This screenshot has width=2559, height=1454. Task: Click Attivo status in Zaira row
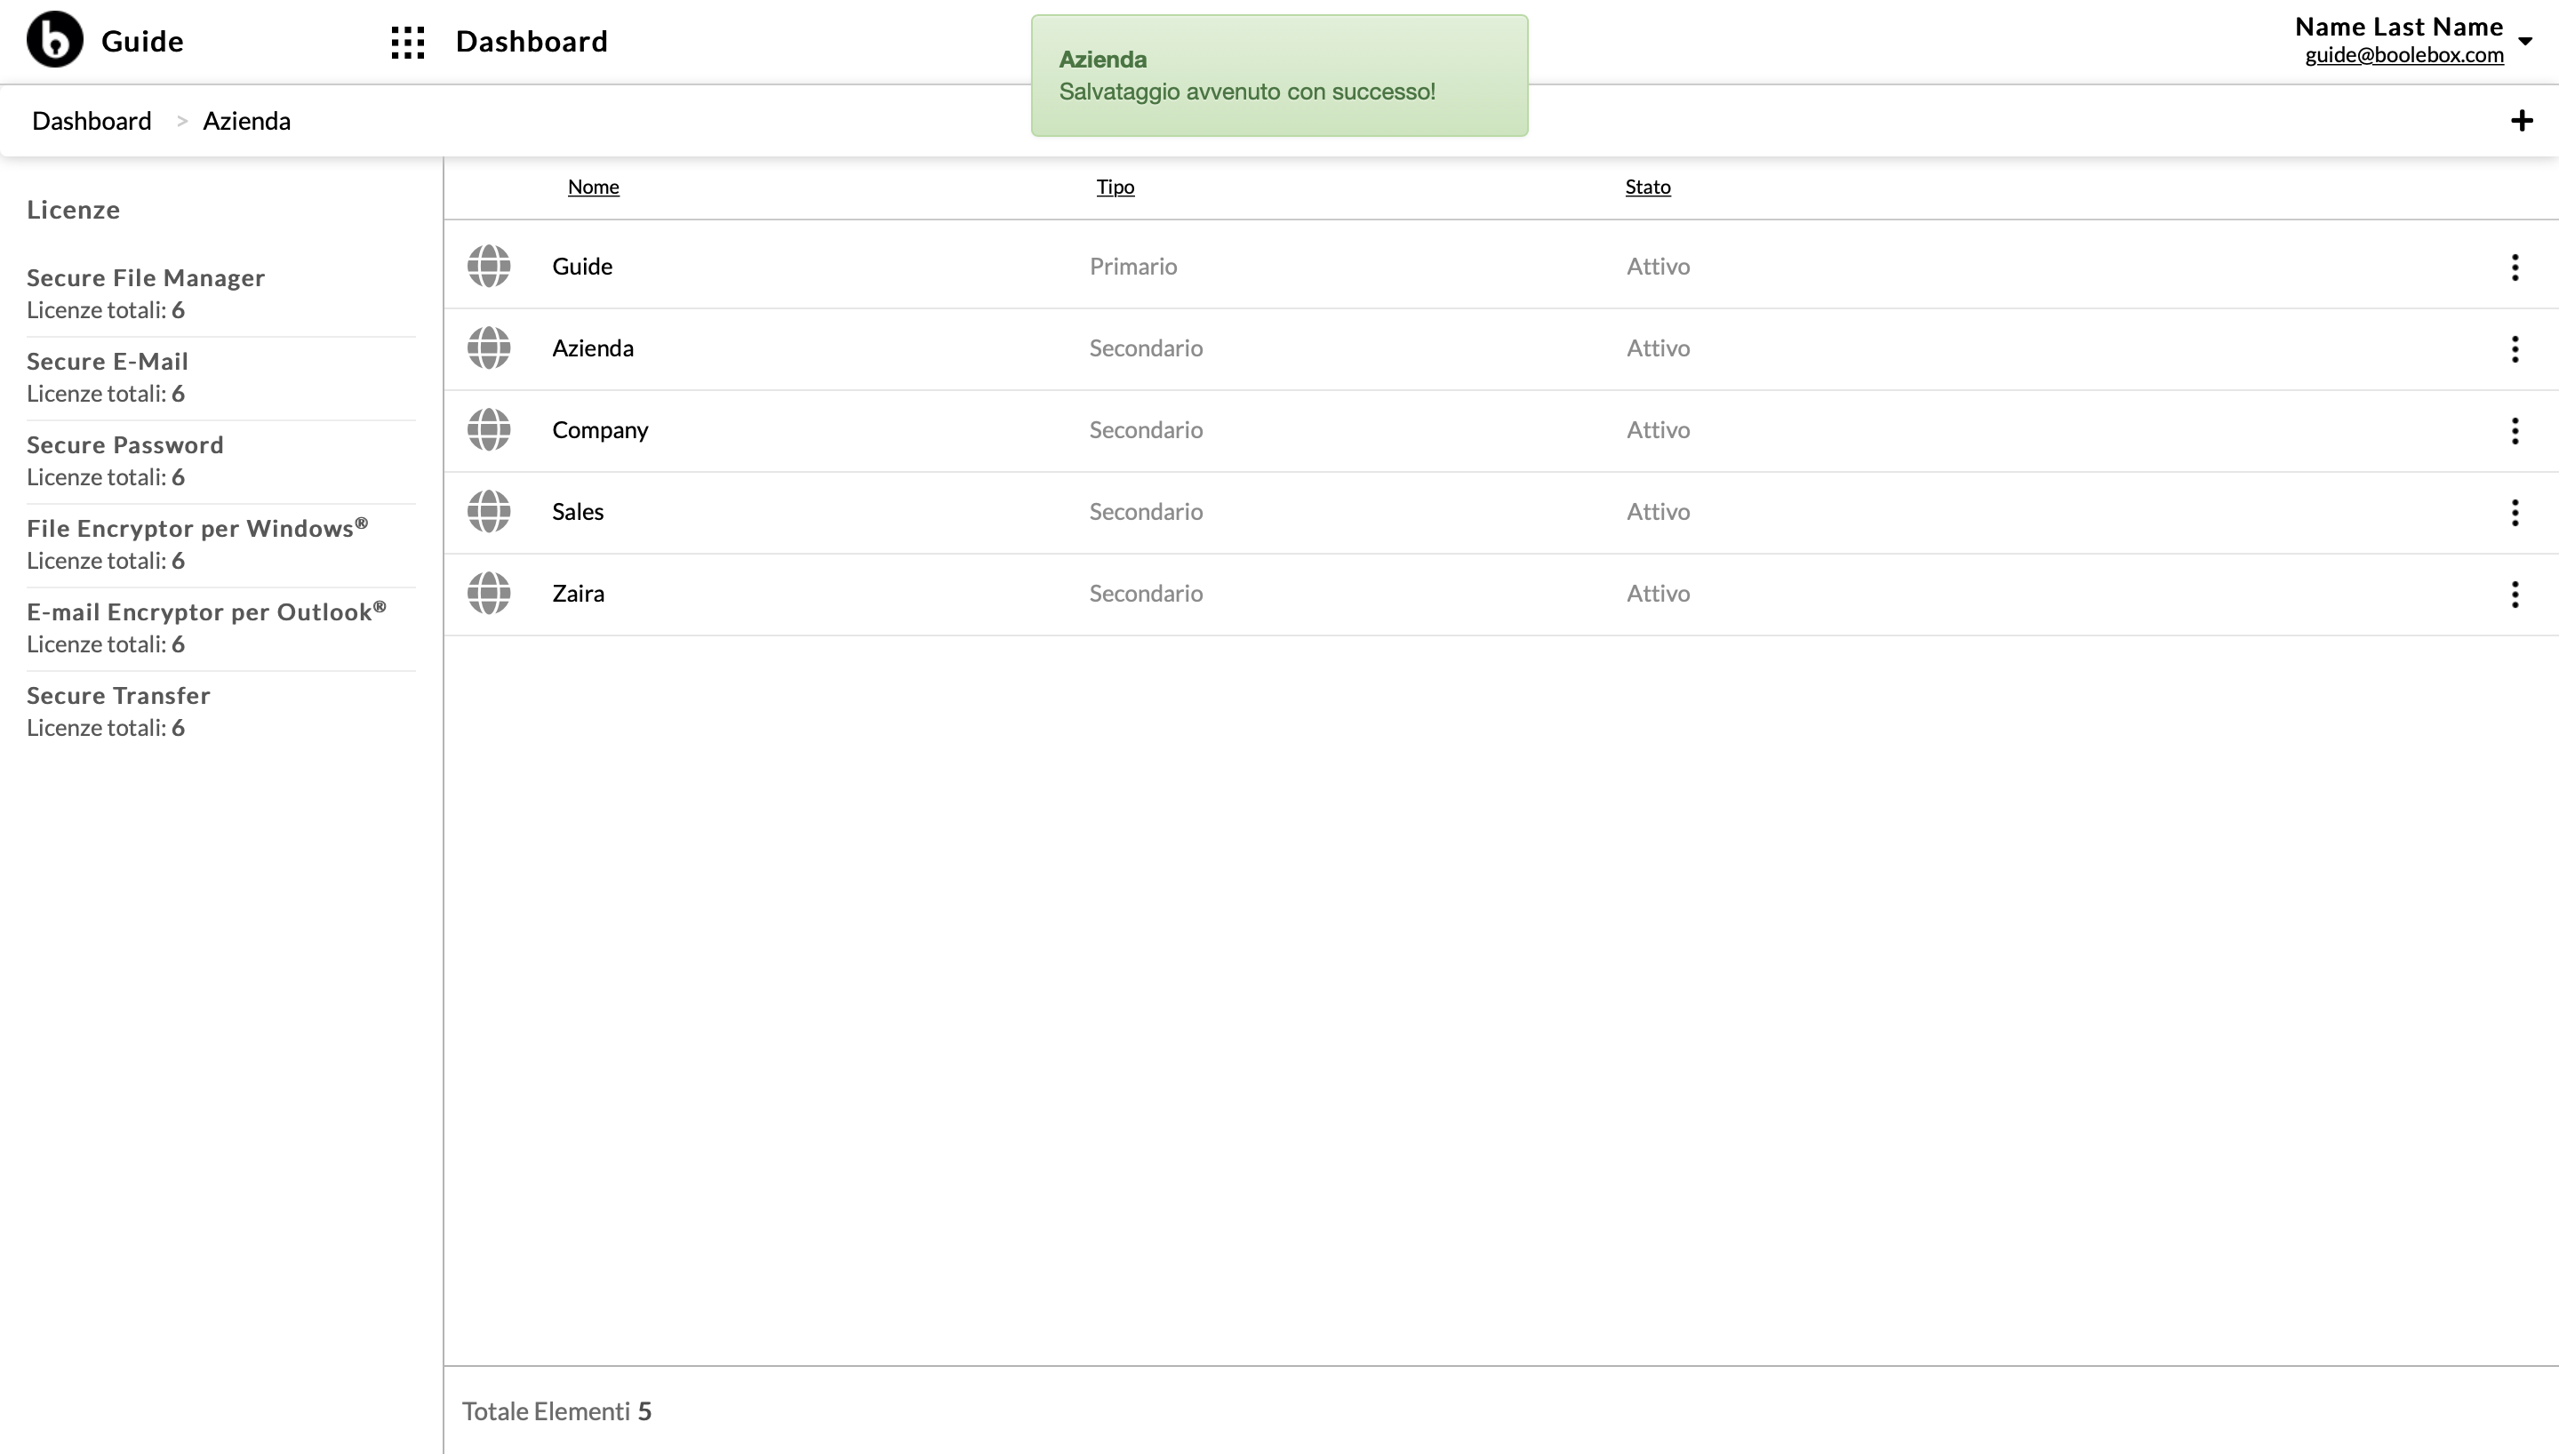(1659, 593)
